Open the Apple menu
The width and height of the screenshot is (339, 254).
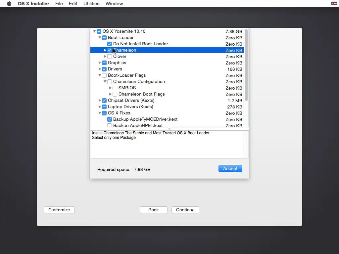[x=9, y=4]
